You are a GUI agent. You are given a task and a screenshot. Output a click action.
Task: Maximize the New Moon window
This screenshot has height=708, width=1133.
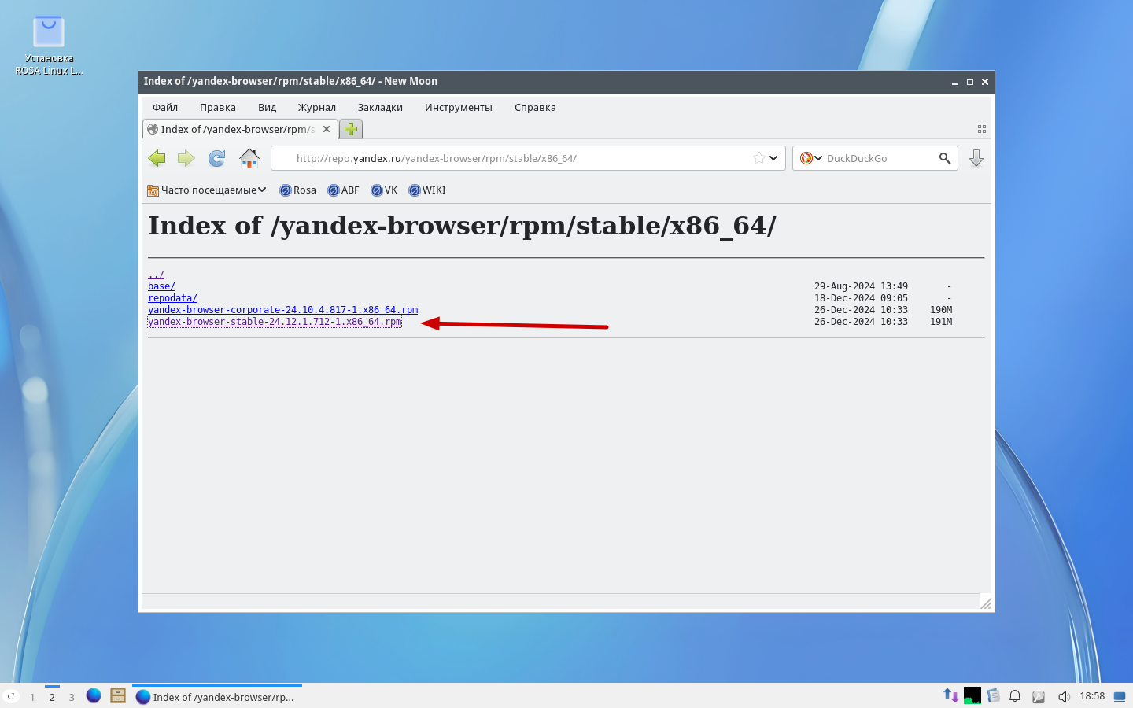coord(970,82)
